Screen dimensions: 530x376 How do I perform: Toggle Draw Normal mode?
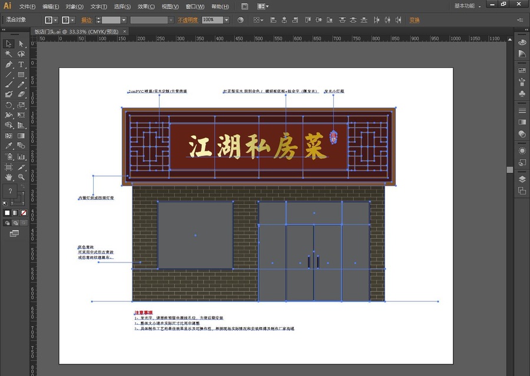click(7, 223)
